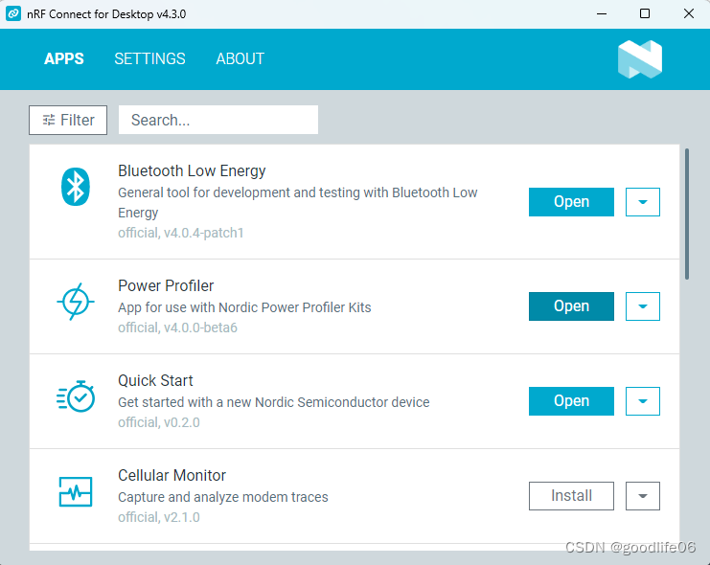Install the Cellular Monitor app
The height and width of the screenshot is (565, 710).
coord(571,496)
